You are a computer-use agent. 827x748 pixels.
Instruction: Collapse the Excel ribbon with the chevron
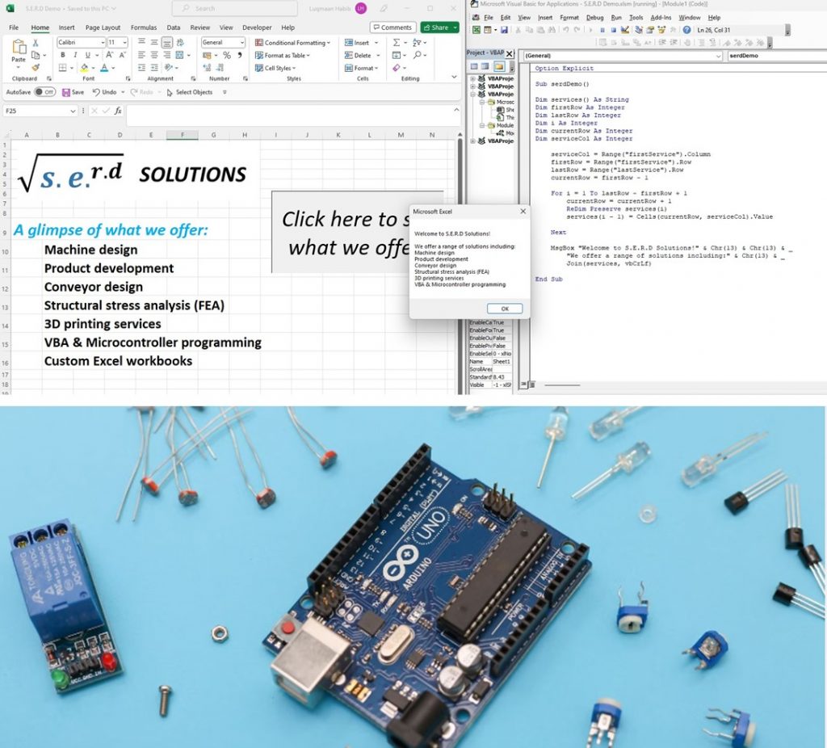(454, 77)
